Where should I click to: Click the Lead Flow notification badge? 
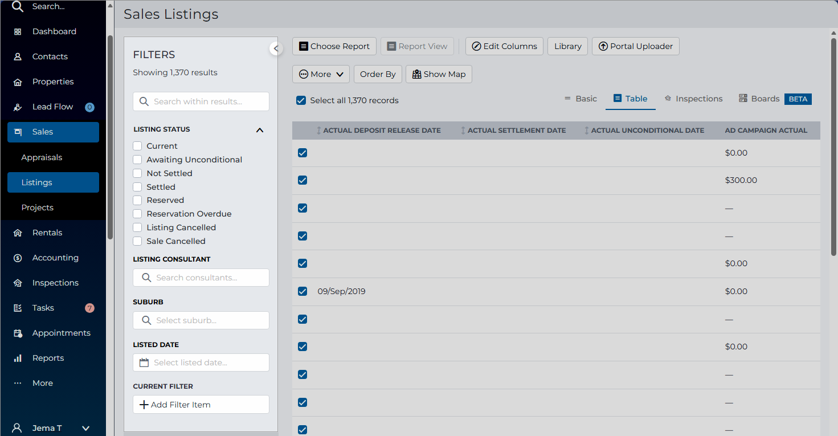[x=89, y=107]
